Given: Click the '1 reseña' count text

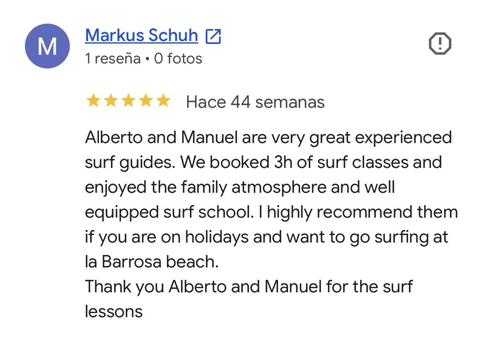Looking at the screenshot, I should (113, 58).
